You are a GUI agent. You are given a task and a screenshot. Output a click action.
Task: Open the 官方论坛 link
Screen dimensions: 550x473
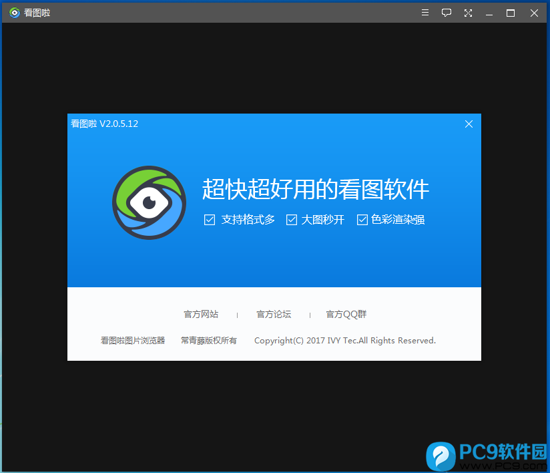[274, 314]
